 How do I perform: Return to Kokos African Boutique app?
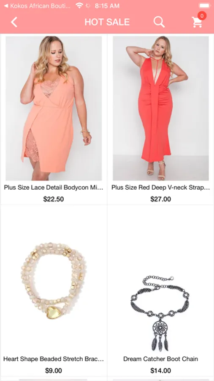[x=38, y=6]
